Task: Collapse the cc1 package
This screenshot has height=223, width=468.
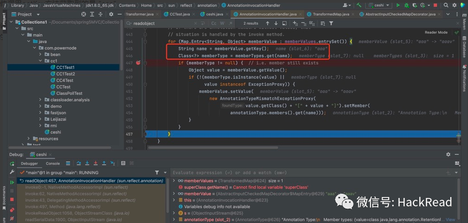Action: [x=40, y=61]
